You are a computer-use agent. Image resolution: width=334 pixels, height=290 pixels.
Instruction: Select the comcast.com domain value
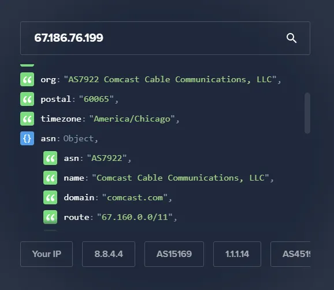(x=135, y=197)
